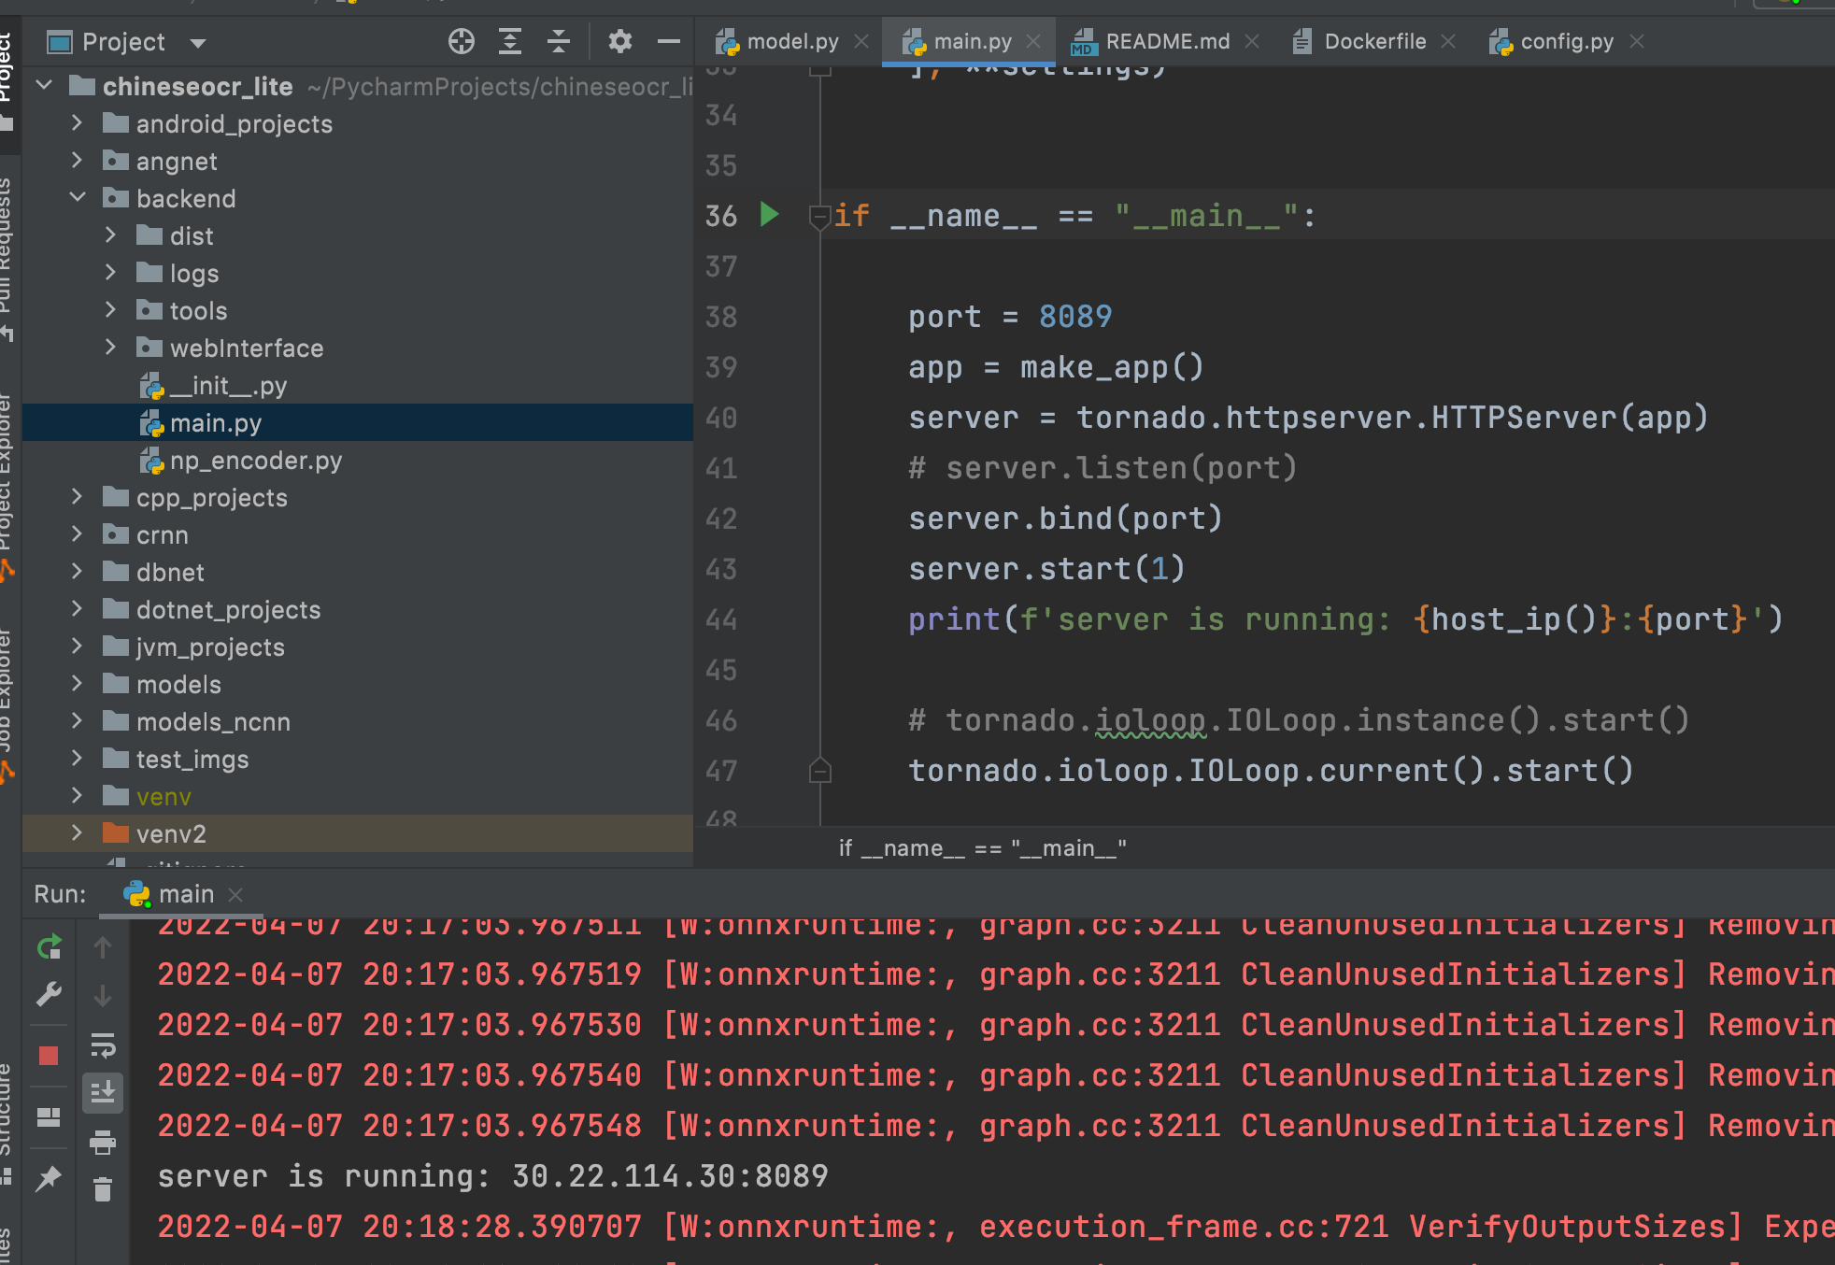The height and width of the screenshot is (1265, 1835).
Task: Clear all console output
Action: click(103, 1188)
